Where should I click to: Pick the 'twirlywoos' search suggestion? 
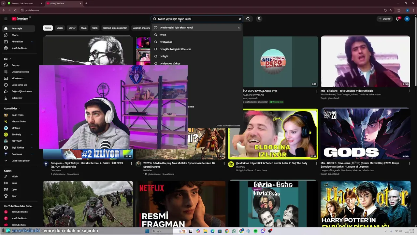click(197, 42)
